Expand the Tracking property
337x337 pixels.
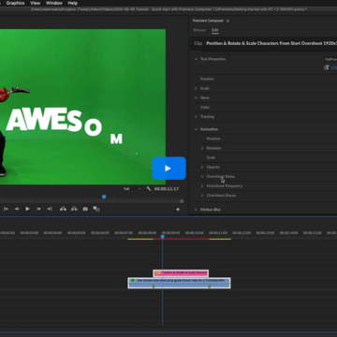(x=196, y=117)
